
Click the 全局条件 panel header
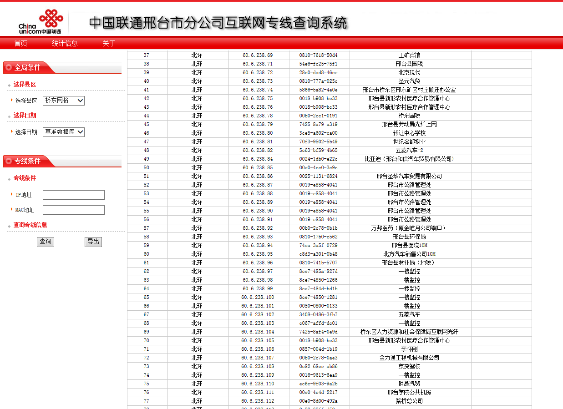(x=62, y=67)
